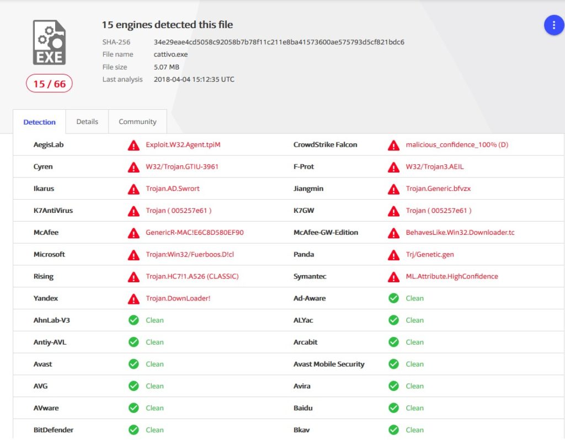
Task: Click the AhnLab-V3 green checkmark icon
Action: (134, 320)
